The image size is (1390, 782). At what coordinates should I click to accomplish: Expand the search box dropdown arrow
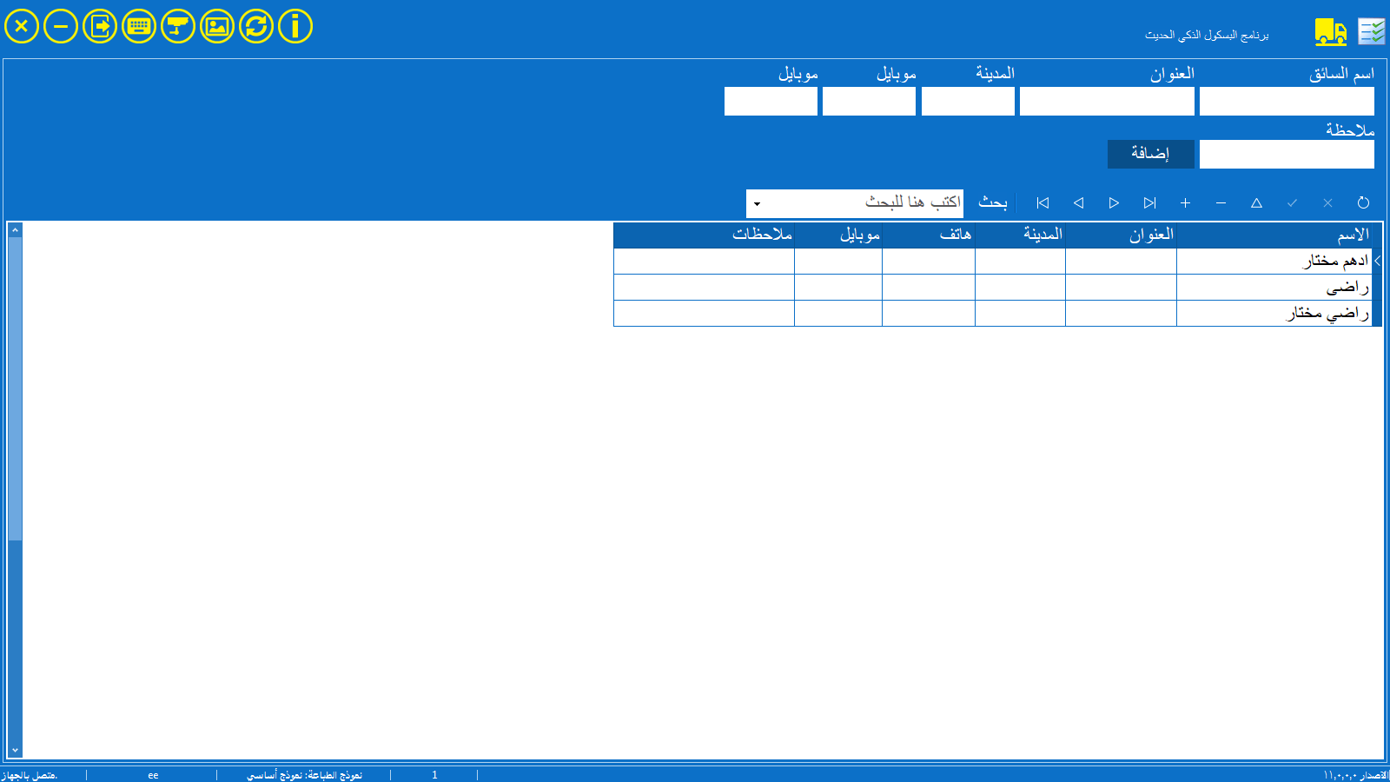pyautogui.click(x=757, y=204)
